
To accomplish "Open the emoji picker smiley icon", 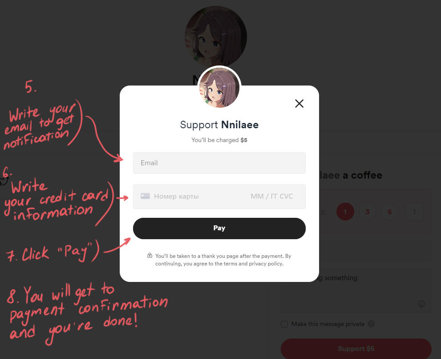I will pos(421,303).
